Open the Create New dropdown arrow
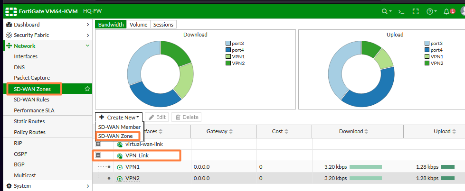 coord(138,118)
